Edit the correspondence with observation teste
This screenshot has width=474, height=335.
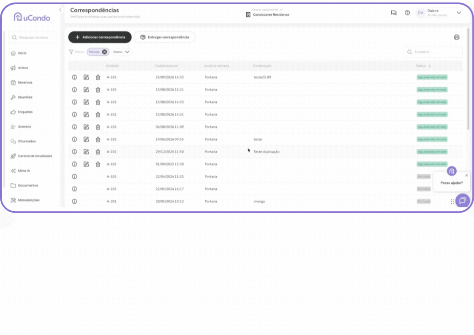point(86,139)
